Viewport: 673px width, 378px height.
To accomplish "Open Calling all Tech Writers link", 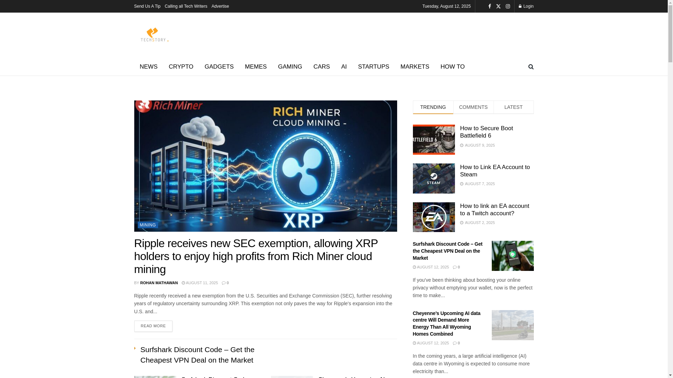I will 186,6.
